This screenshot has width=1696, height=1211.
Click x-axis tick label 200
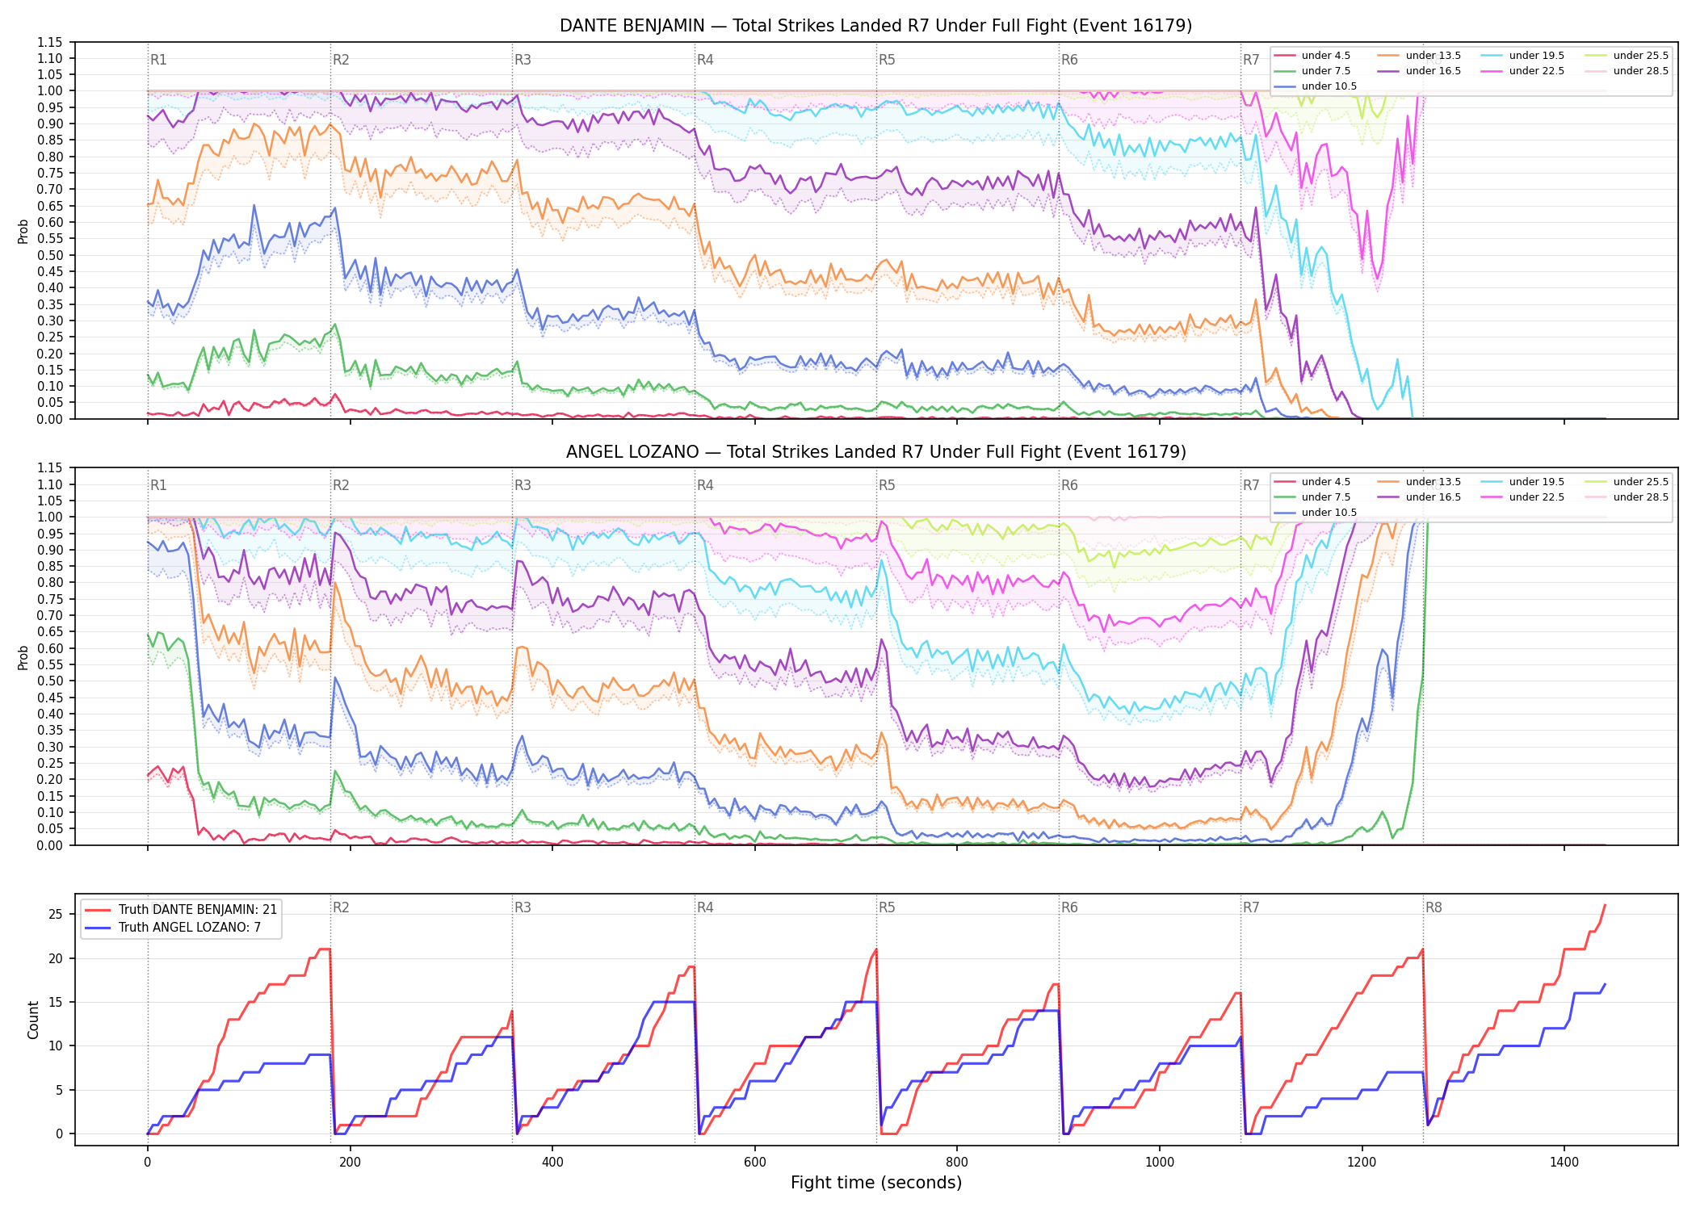350,1162
